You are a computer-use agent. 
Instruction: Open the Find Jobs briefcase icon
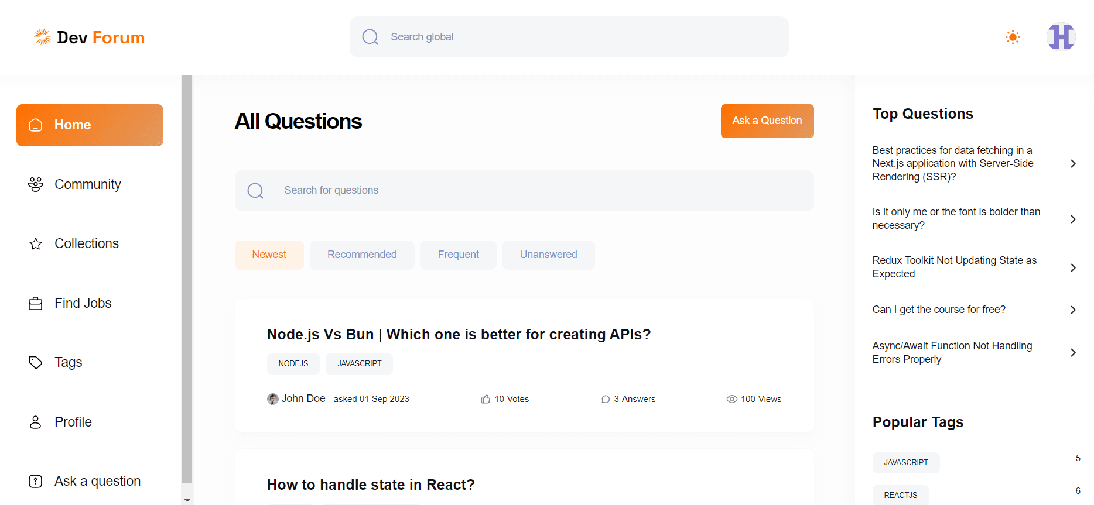(36, 304)
